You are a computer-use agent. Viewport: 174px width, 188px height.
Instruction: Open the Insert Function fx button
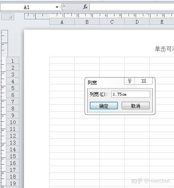(85, 7)
